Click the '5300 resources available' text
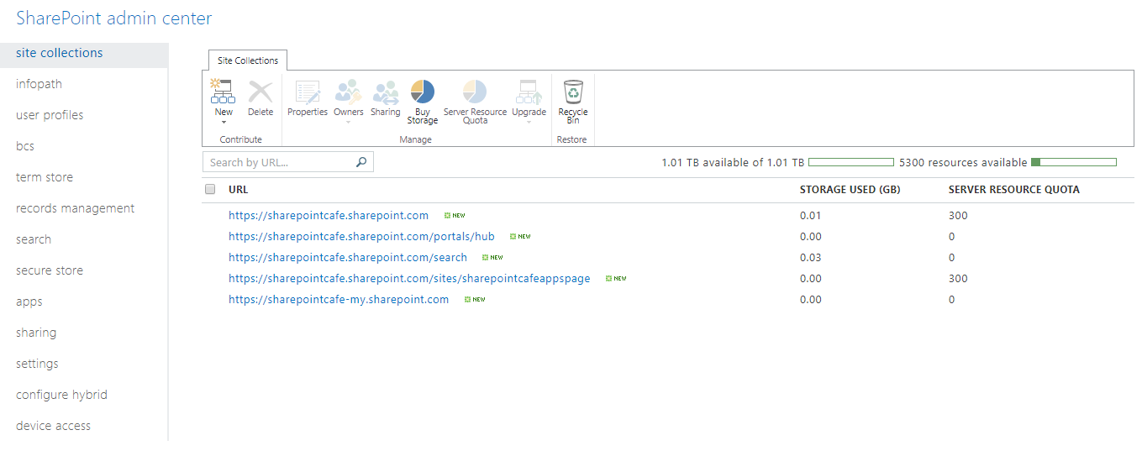The image size is (1142, 472). tap(963, 163)
